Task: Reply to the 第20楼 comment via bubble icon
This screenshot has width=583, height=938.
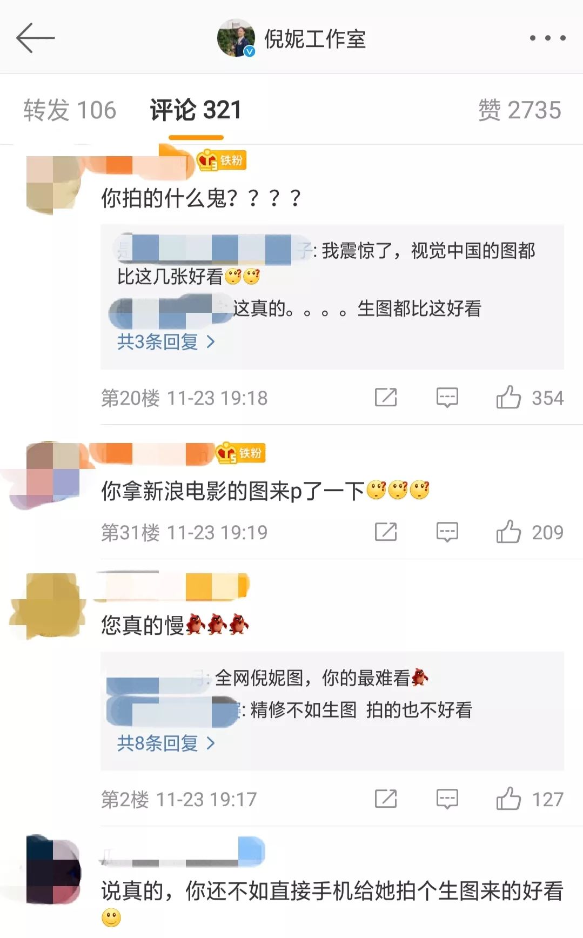Action: [447, 398]
